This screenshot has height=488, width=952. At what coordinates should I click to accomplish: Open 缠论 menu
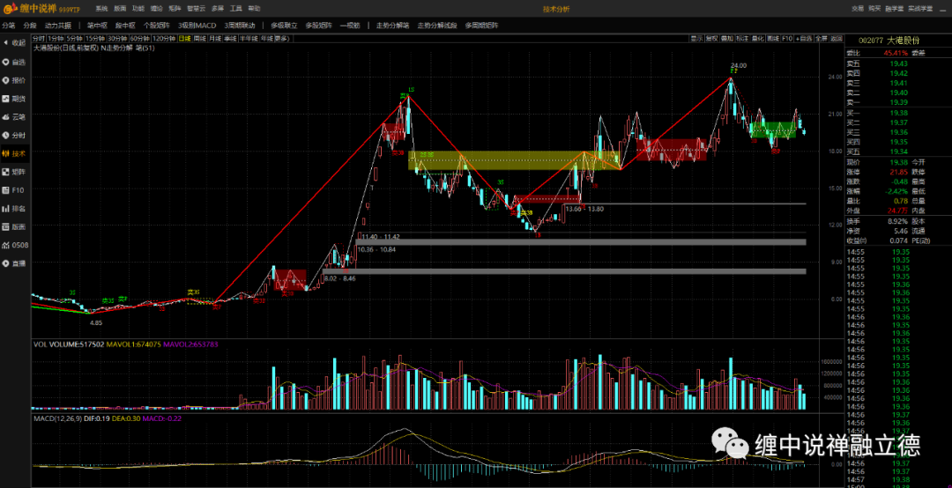click(157, 9)
